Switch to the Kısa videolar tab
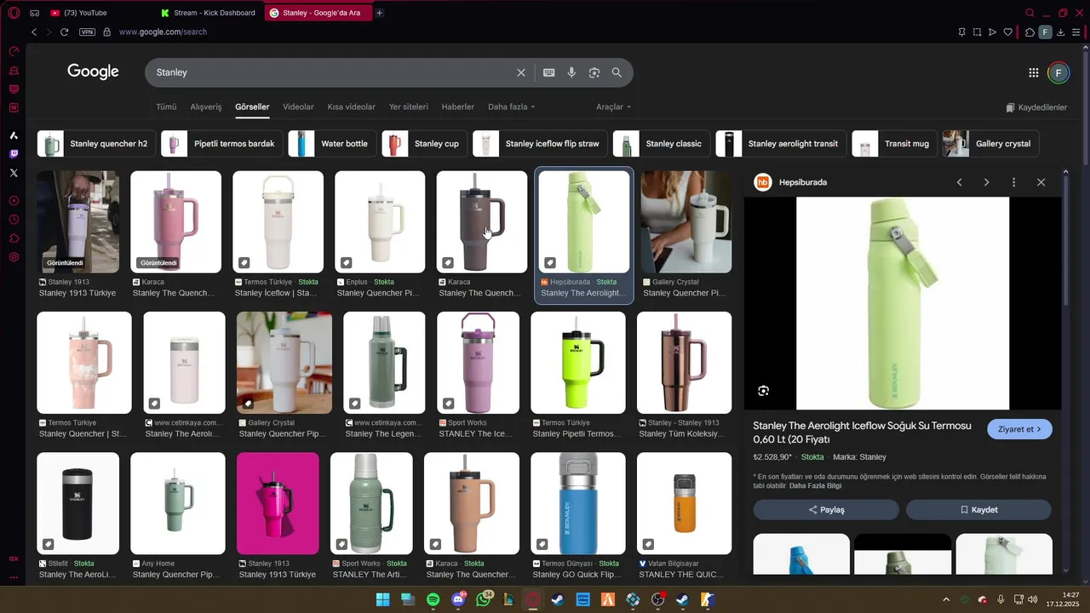1090x613 pixels. coord(351,107)
